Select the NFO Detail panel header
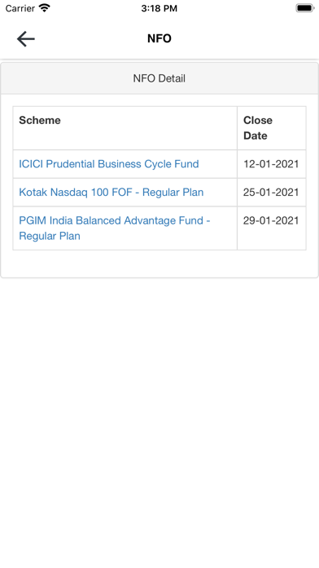This screenshot has width=319, height=568. point(159,78)
